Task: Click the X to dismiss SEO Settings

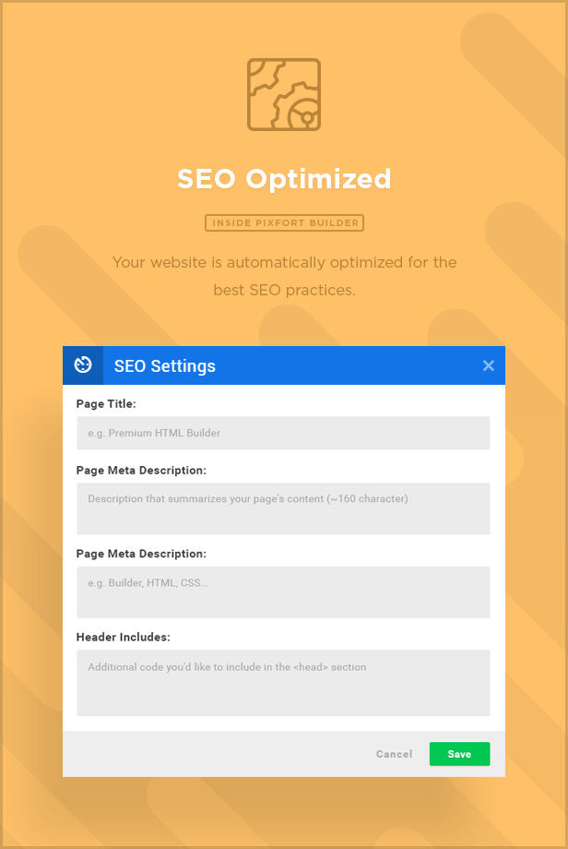Action: coord(488,365)
